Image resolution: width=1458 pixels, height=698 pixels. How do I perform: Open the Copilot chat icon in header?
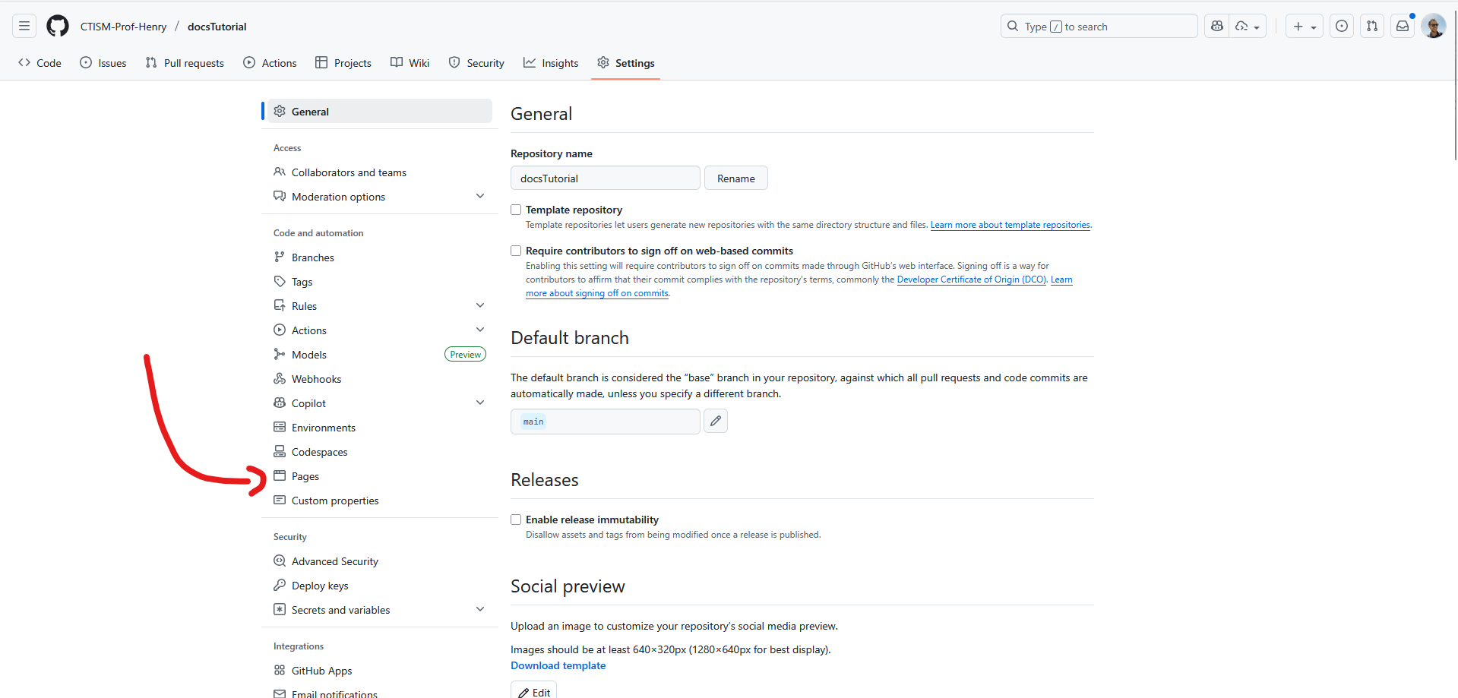[x=1217, y=27]
